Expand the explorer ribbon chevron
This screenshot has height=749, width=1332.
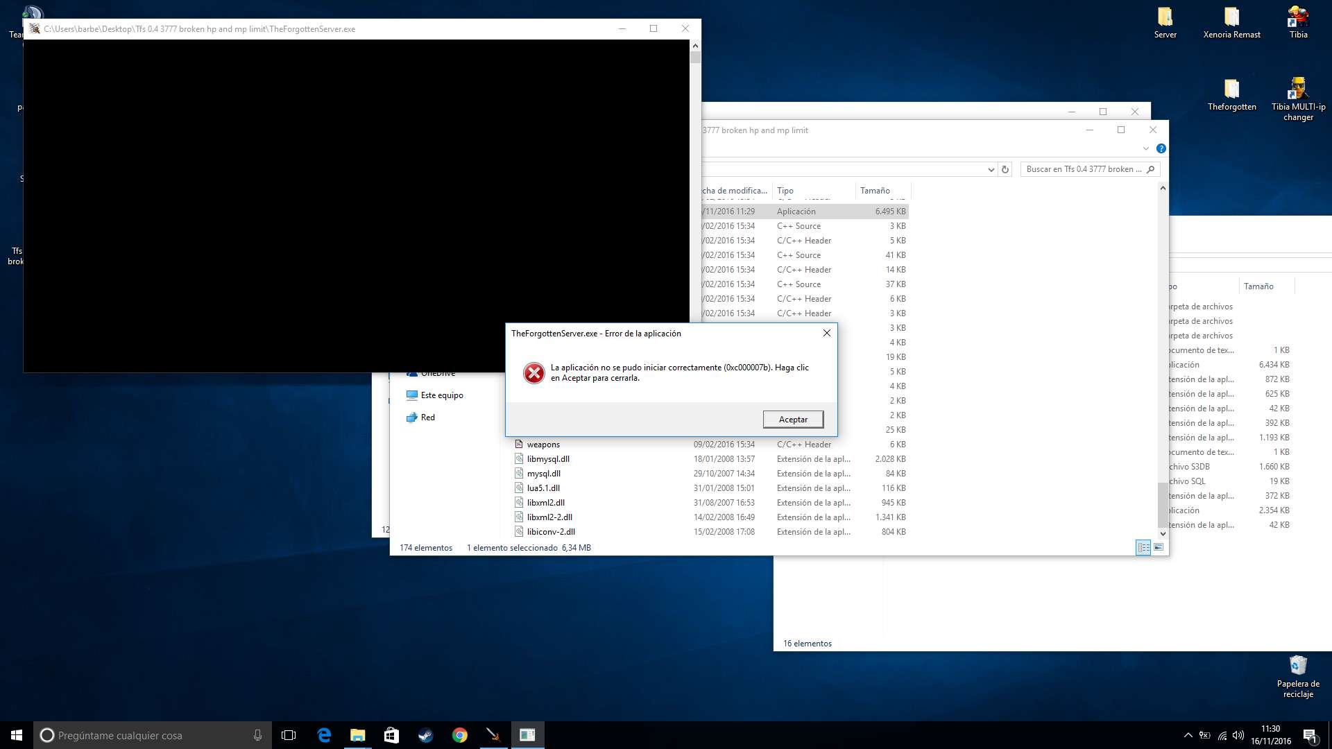1145,148
